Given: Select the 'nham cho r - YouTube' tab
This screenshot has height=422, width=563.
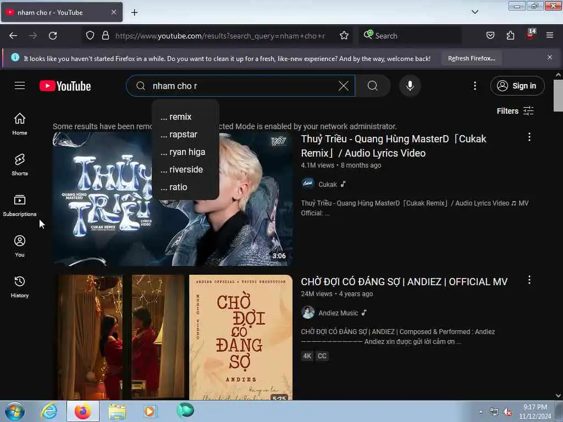Looking at the screenshot, I should tap(62, 13).
